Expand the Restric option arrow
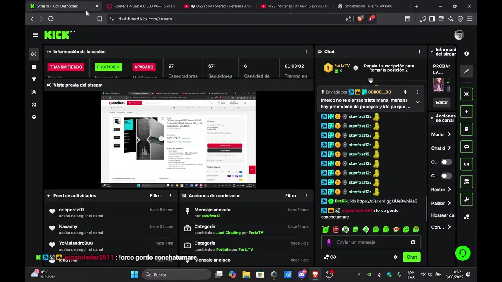 coord(449,190)
